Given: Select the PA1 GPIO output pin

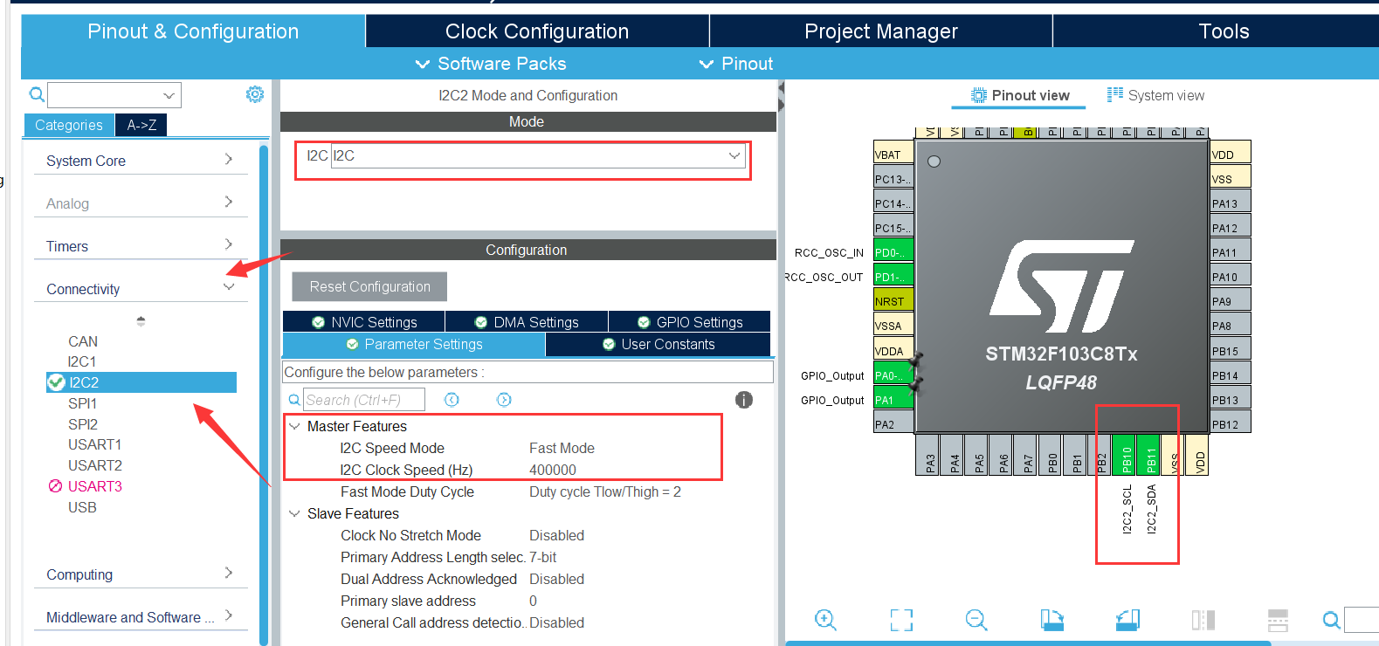Looking at the screenshot, I should click(893, 400).
